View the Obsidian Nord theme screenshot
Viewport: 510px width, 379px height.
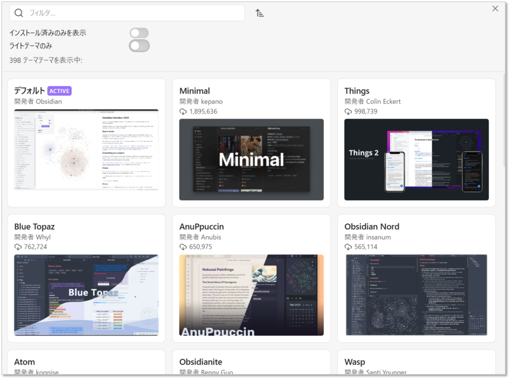click(x=416, y=295)
